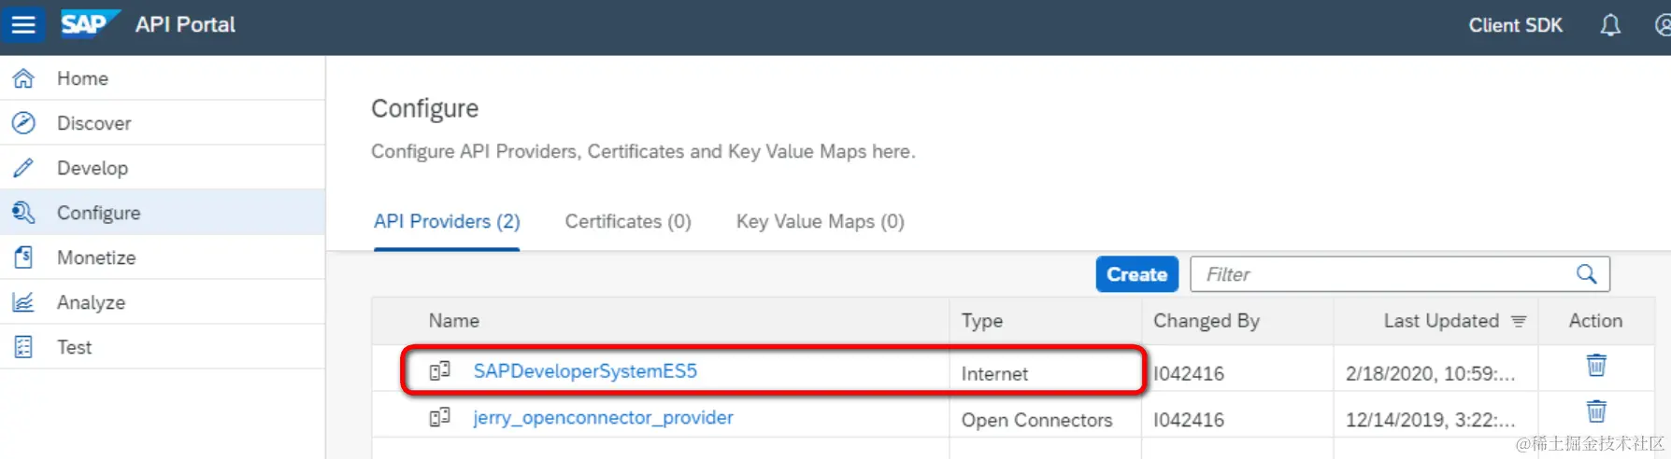The image size is (1671, 459).
Task: Click the Last Updated column header
Action: 1441,321
